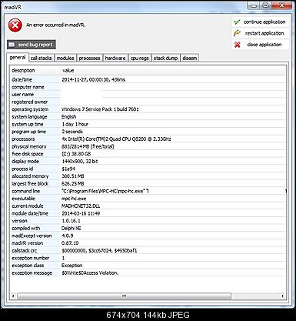Select largest free block value 626.25 MB

73,184
